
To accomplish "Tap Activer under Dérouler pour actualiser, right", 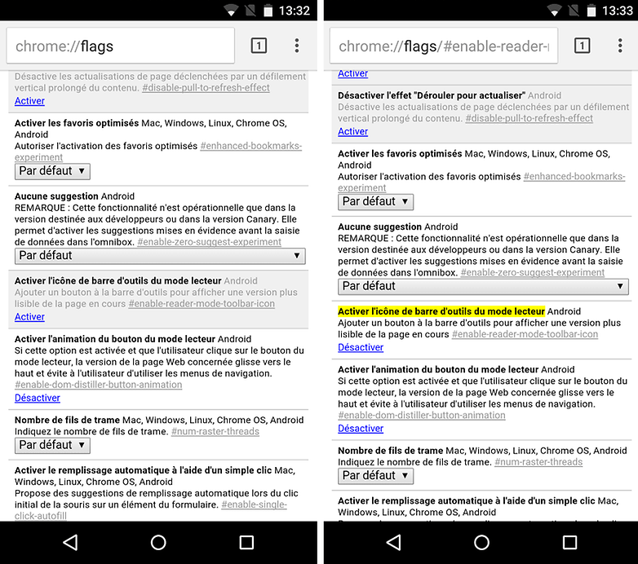I will click(352, 131).
